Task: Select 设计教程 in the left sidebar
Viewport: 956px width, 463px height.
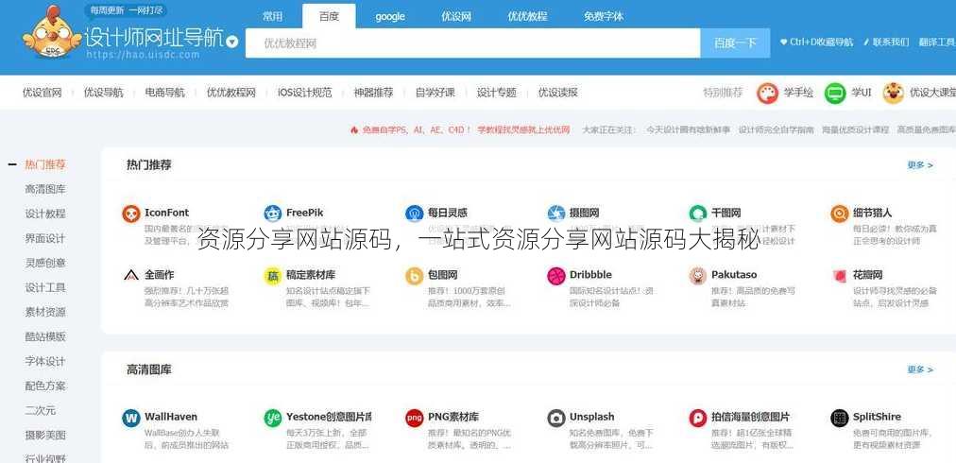Action: [x=45, y=214]
